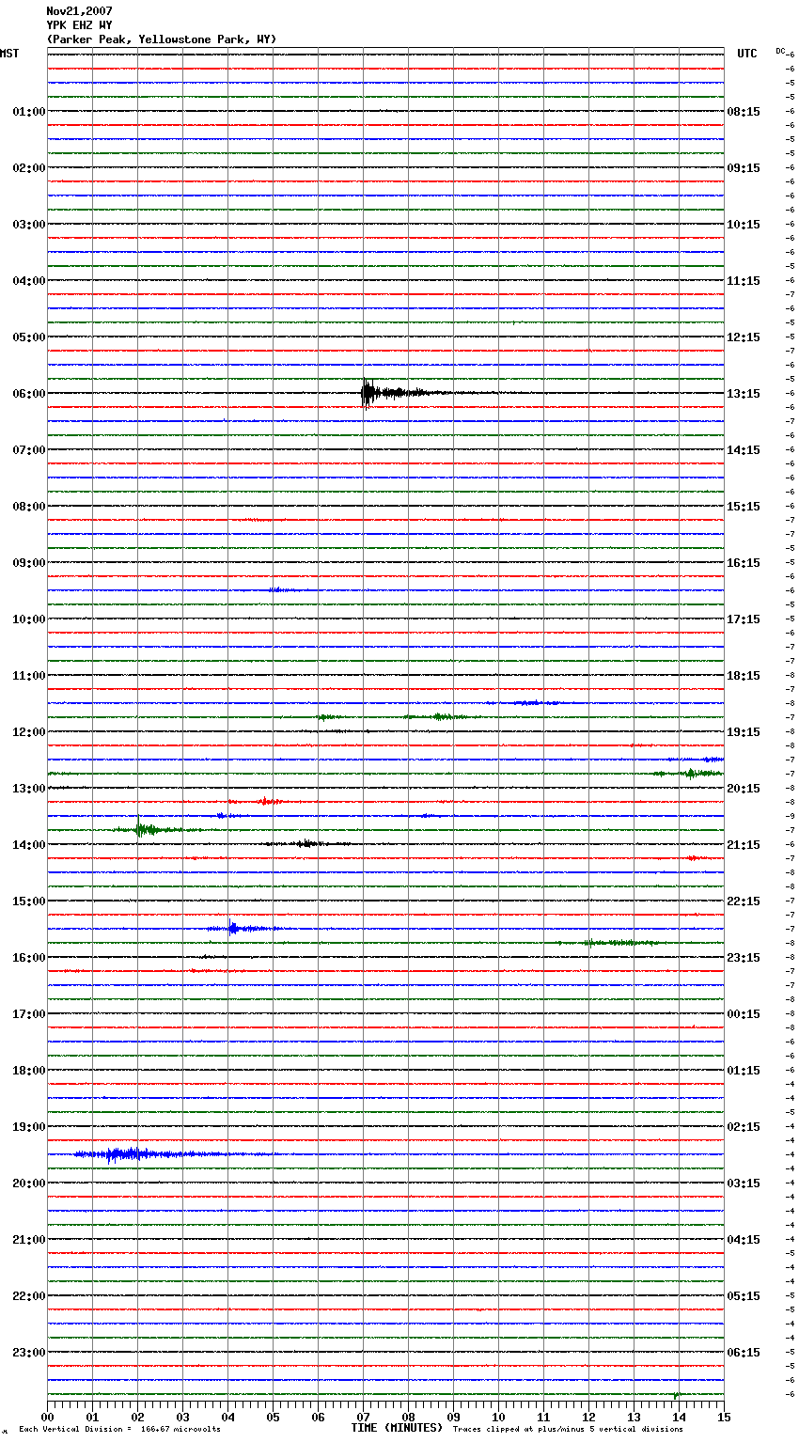799x1442 pixels.
Task: Click the black seismic burst on the 14:00 trace
Action: coord(306,844)
